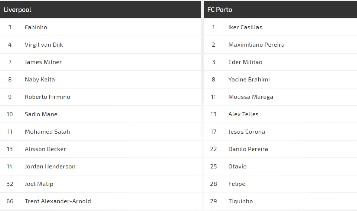Select goalkeeper Alisson Becker
Image resolution: width=357 pixels, height=211 pixels.
45,149
